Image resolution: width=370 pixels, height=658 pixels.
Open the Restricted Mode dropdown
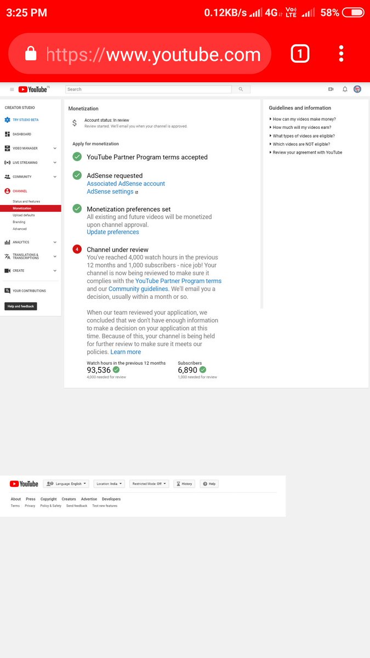click(150, 484)
